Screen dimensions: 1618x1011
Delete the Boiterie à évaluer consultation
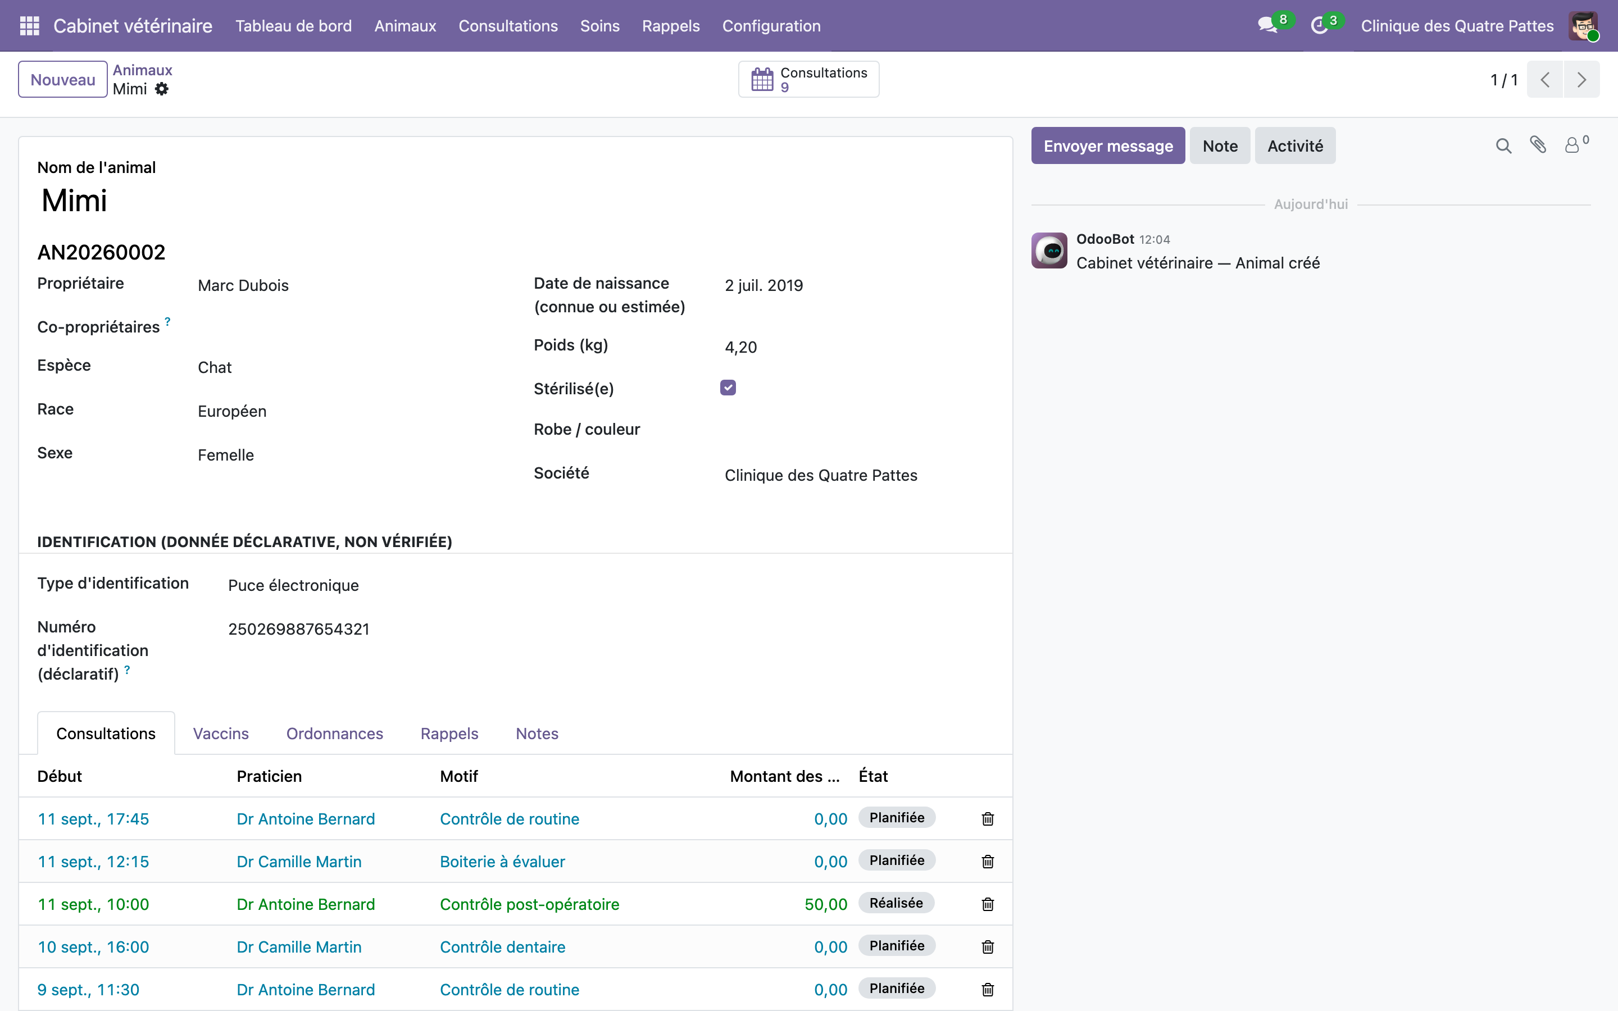click(988, 862)
